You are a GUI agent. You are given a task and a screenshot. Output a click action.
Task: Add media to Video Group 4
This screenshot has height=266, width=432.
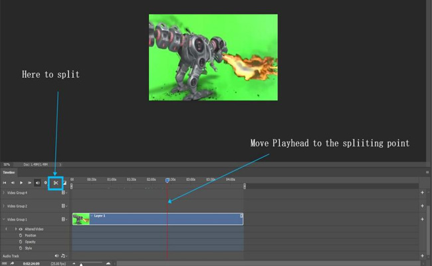tap(422, 193)
